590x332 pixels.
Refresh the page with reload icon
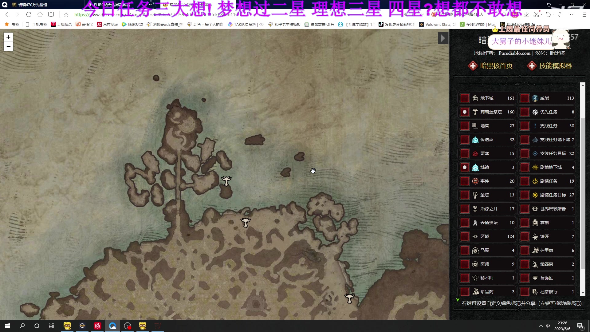coord(29,14)
